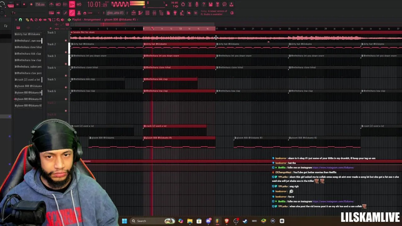Open Brave browser from taskbar

[x=226, y=221]
